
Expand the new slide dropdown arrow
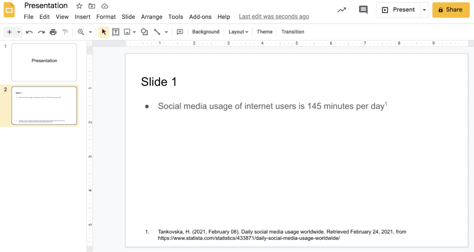[18, 32]
